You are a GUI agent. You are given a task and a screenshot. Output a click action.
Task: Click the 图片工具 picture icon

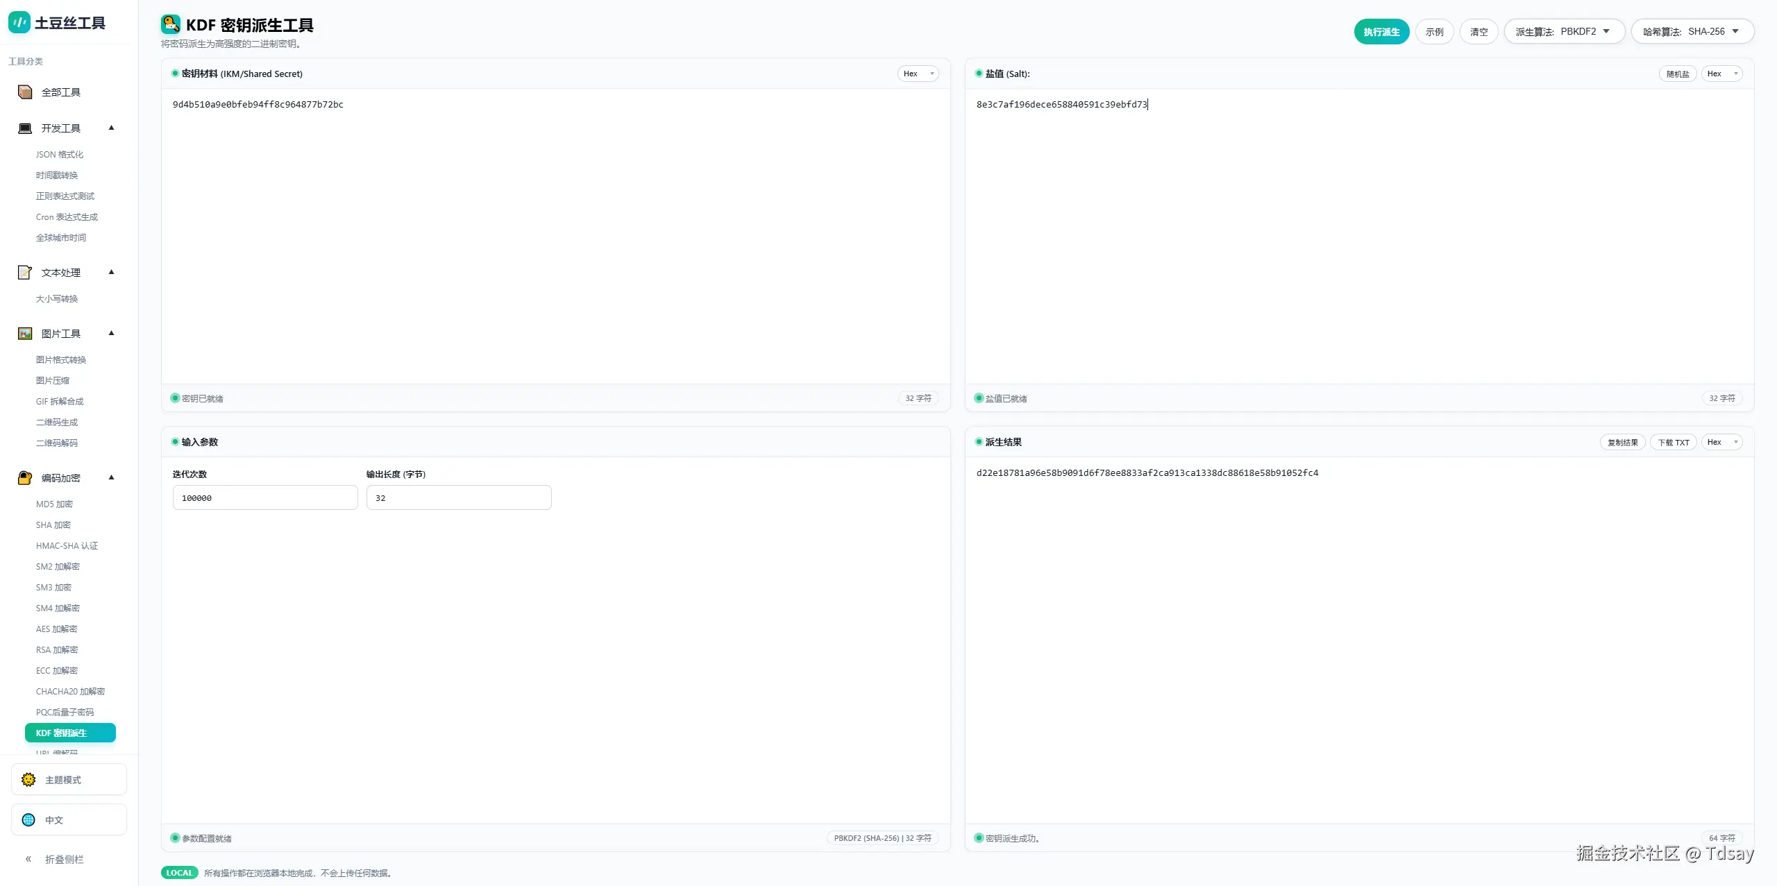[x=25, y=334]
